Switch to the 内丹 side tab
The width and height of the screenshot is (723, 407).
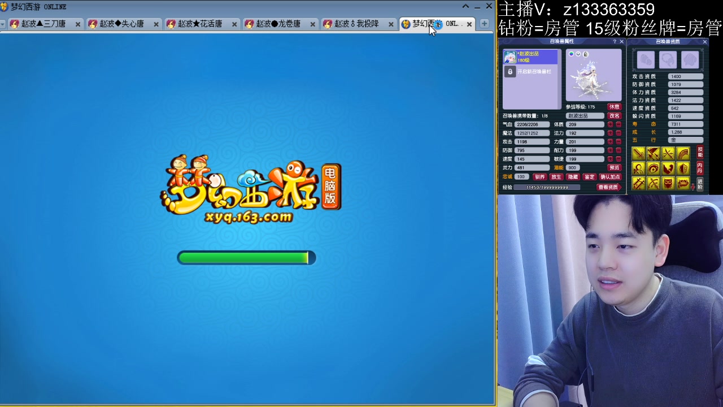pyautogui.click(x=700, y=168)
